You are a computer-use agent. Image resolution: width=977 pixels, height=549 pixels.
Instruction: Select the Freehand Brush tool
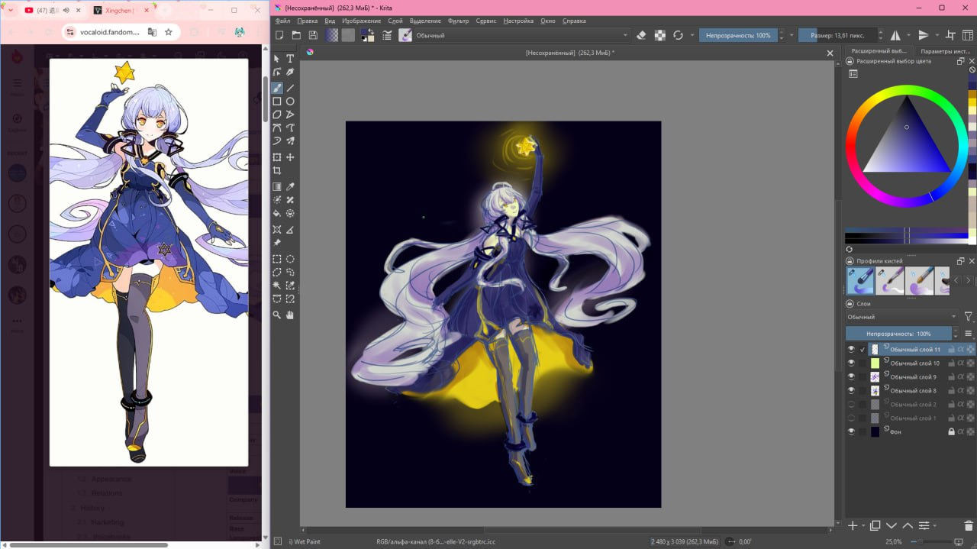point(277,88)
